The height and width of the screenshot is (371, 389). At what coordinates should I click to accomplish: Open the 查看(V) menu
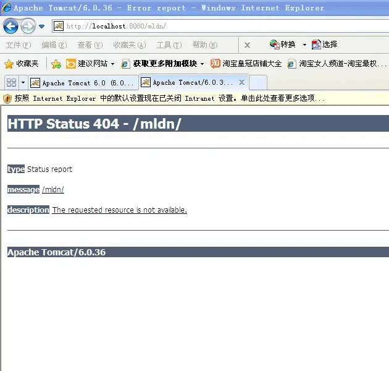[x=90, y=45]
